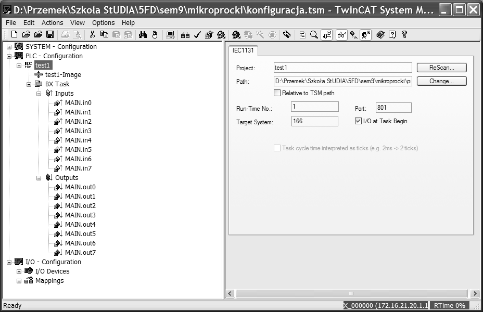Open the Actions menu

pos(53,23)
